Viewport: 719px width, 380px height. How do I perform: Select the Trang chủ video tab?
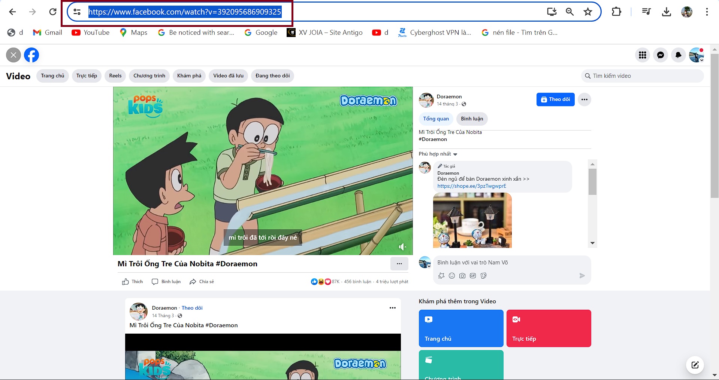52,76
